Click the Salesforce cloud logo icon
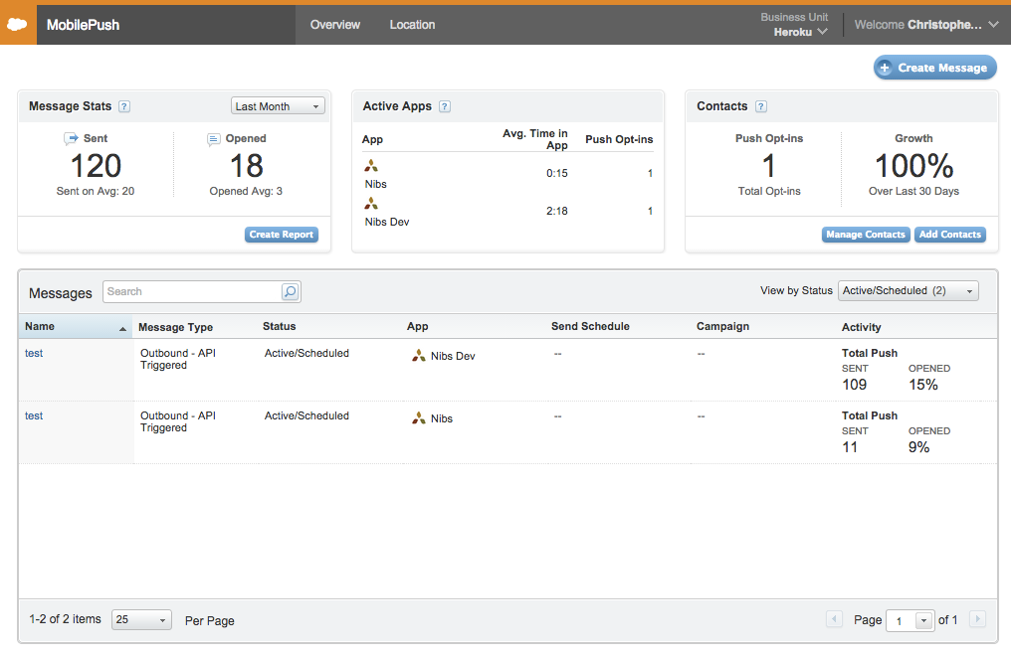Screen dimensions: 1011x657 tap(17, 25)
